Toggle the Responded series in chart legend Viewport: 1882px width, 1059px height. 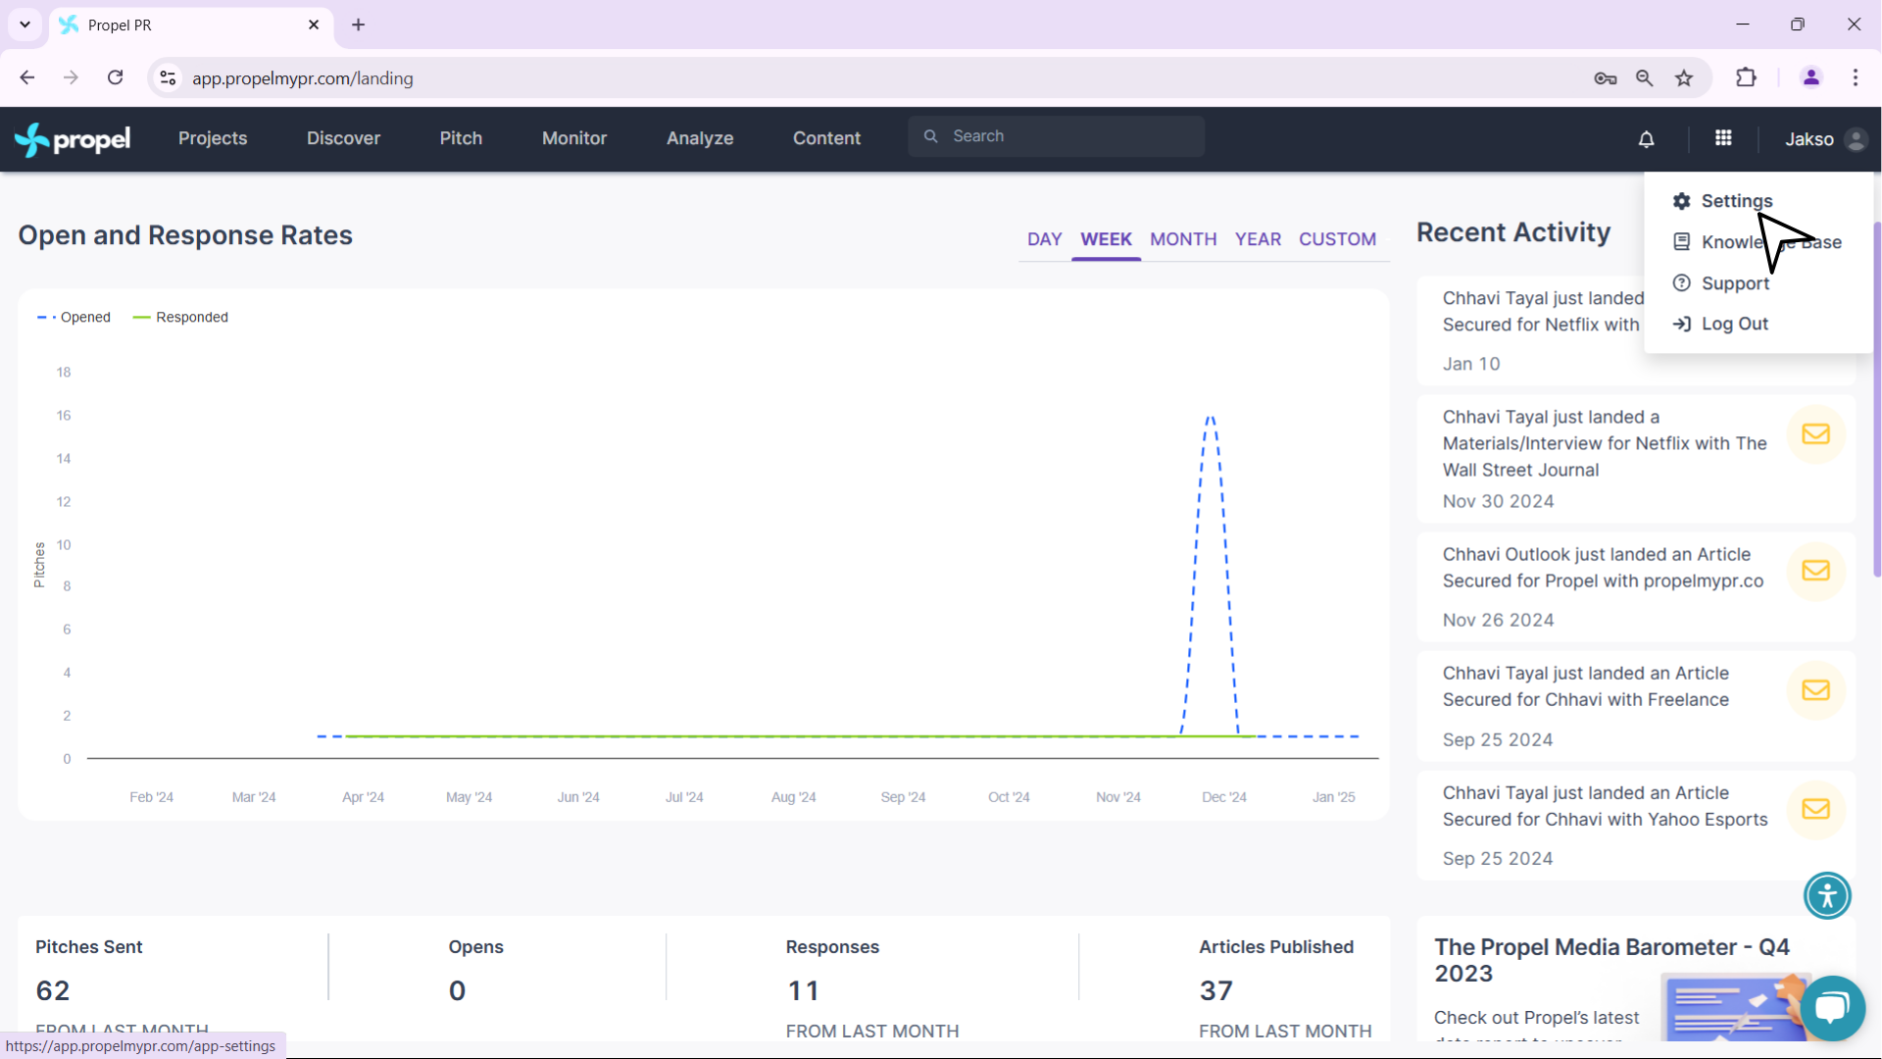(x=180, y=317)
